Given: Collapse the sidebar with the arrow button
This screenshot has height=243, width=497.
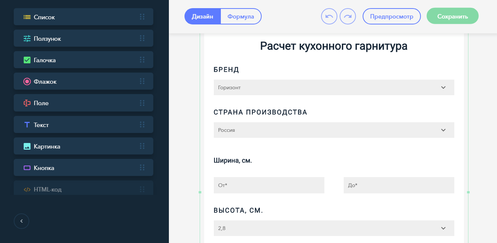Looking at the screenshot, I should (x=22, y=221).
